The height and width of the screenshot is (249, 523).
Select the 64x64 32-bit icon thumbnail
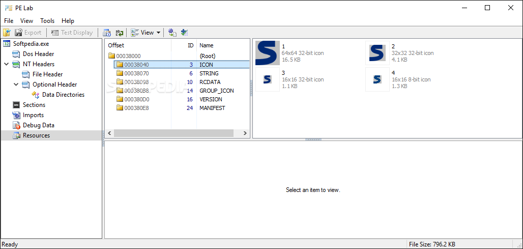point(268,53)
